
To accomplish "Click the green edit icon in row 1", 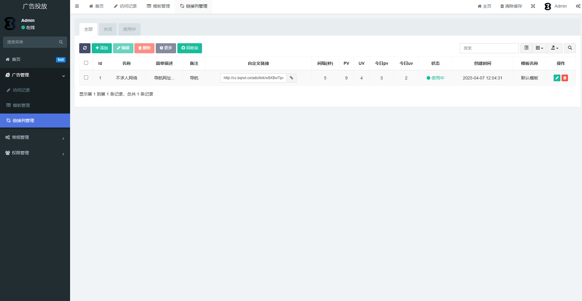I will pyautogui.click(x=557, y=78).
